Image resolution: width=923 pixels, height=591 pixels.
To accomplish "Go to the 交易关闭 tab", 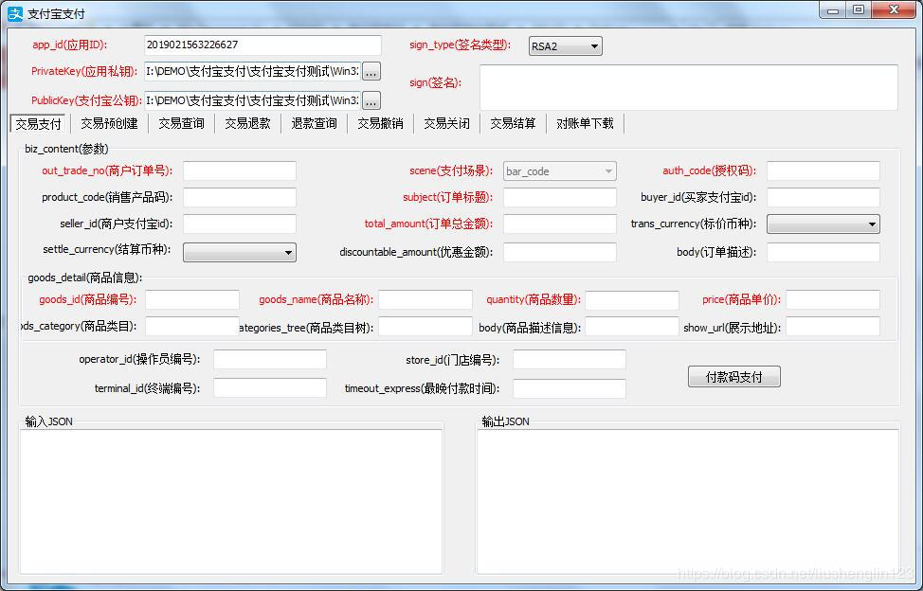I will point(446,123).
